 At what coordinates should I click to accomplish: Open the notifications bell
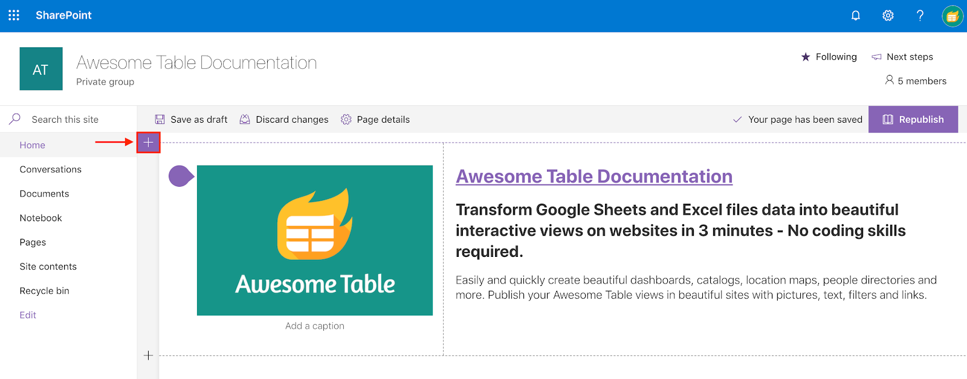tap(856, 16)
